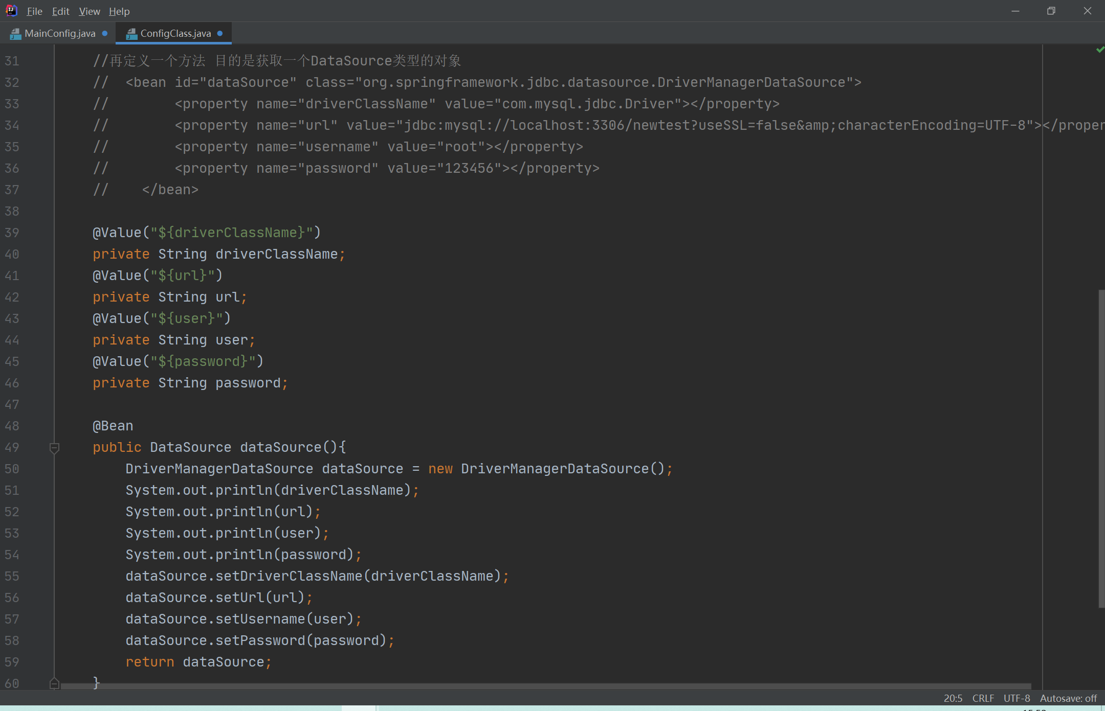Click the ConfigClass.java file icon

coord(131,34)
